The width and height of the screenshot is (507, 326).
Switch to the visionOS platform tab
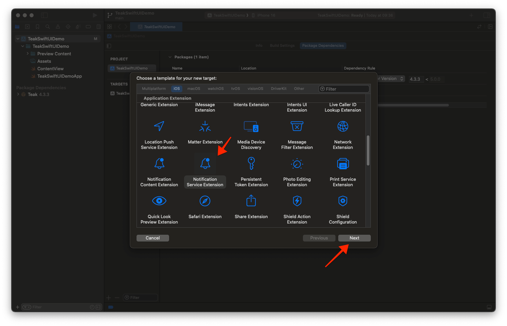click(x=255, y=89)
